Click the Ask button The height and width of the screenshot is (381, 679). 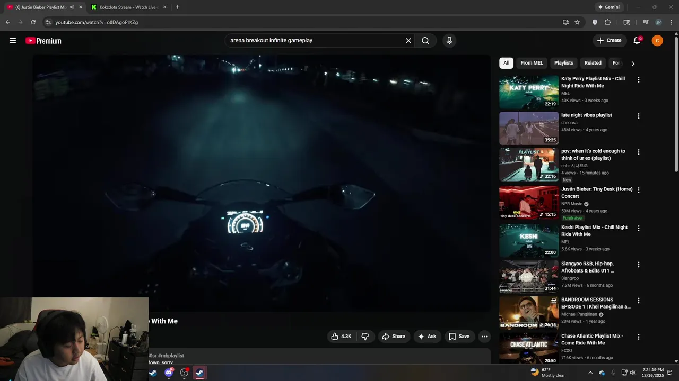[x=427, y=337]
